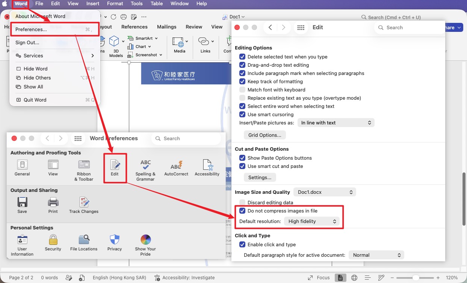
Task: Toggle Use smart cursoring
Action: [x=242, y=115]
